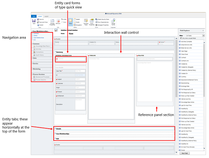Select the Body section button
This screenshot has width=209, height=158.
point(71,22)
